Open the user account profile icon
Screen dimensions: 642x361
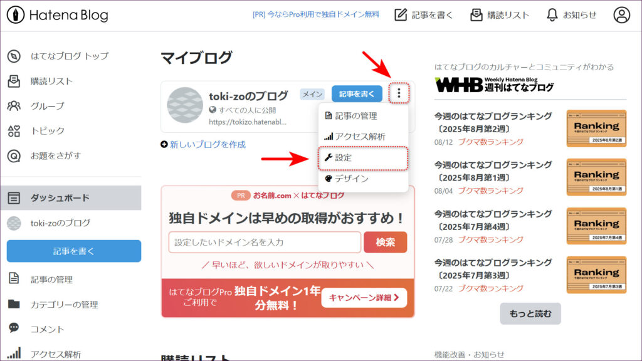(x=621, y=15)
